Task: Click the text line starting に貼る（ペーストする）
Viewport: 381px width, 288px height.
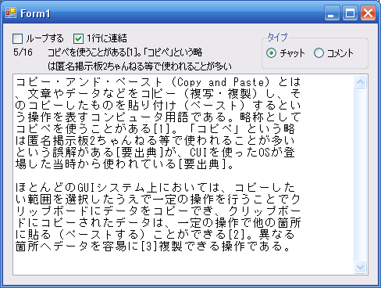Action: tap(155, 234)
